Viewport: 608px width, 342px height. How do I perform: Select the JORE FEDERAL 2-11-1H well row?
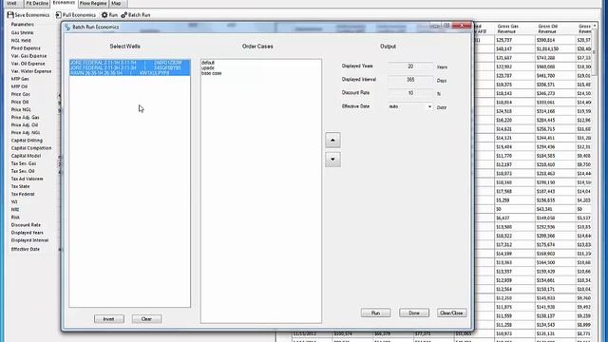[129, 63]
